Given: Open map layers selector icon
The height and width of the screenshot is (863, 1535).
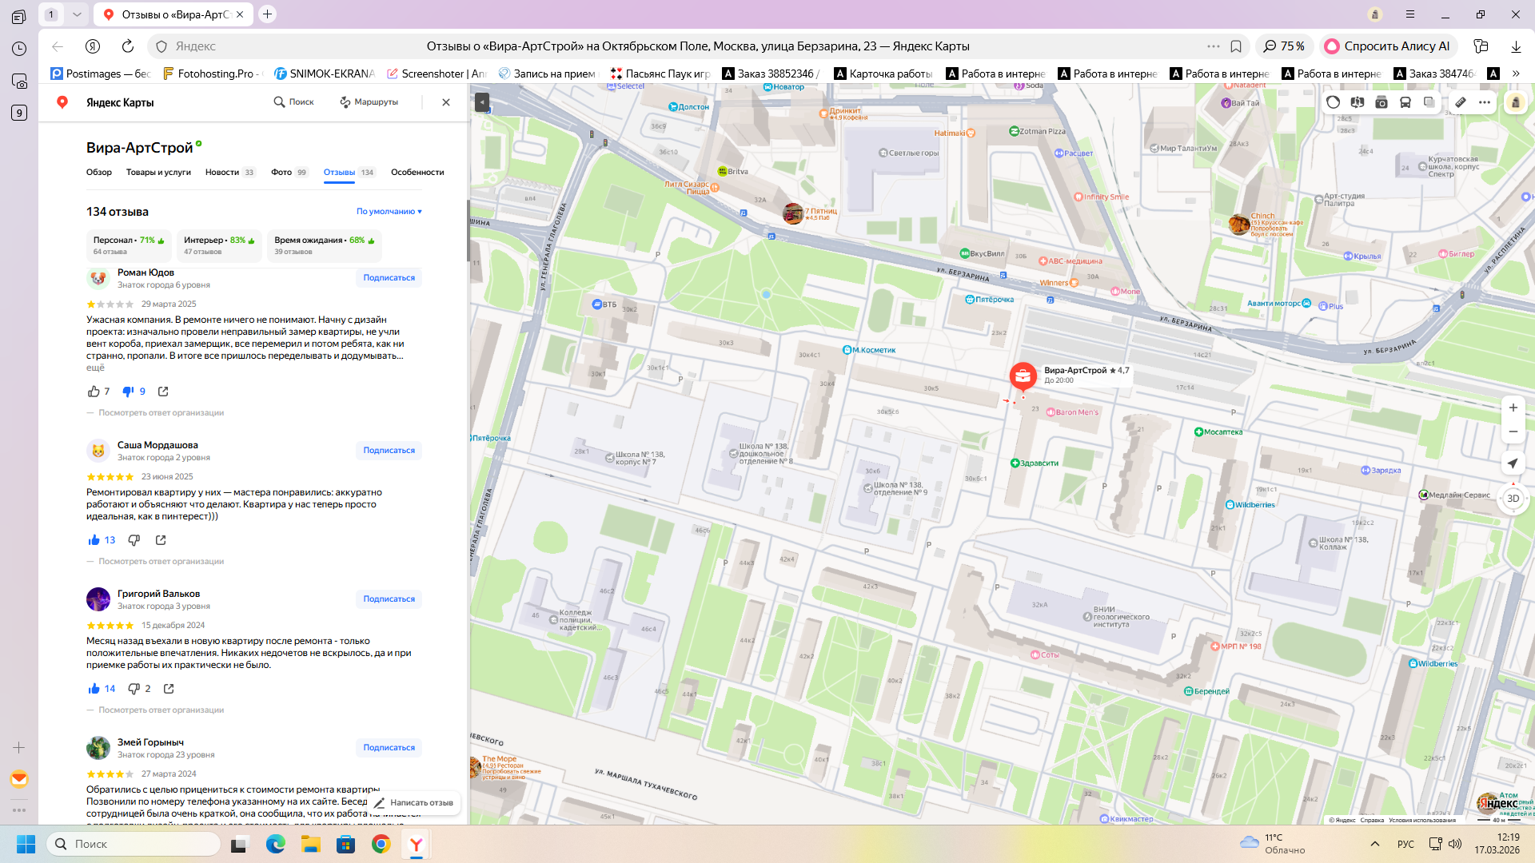Looking at the screenshot, I should coord(1429,102).
